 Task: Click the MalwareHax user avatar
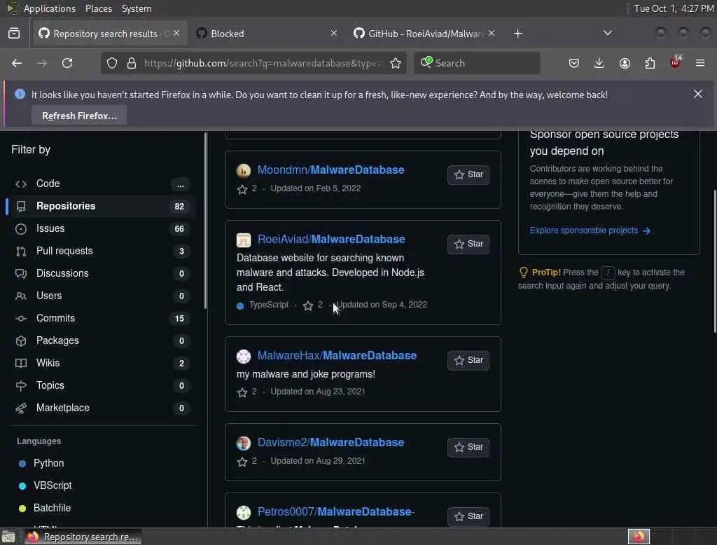tap(243, 356)
